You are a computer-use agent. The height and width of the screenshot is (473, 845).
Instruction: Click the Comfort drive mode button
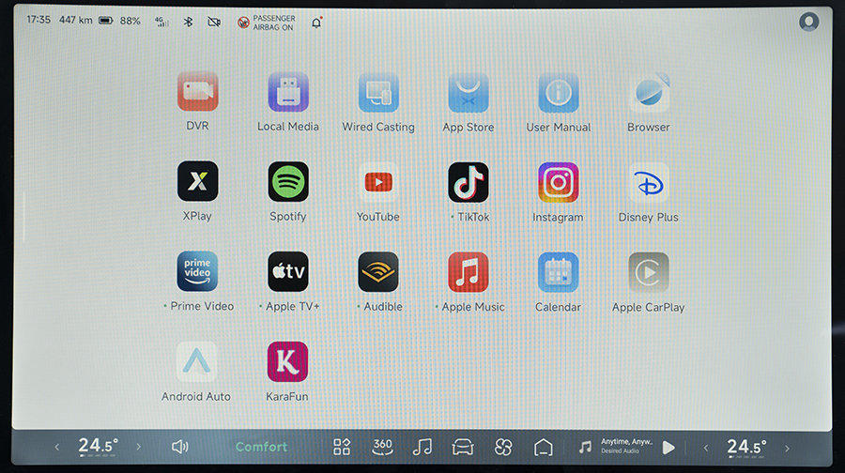click(x=261, y=447)
